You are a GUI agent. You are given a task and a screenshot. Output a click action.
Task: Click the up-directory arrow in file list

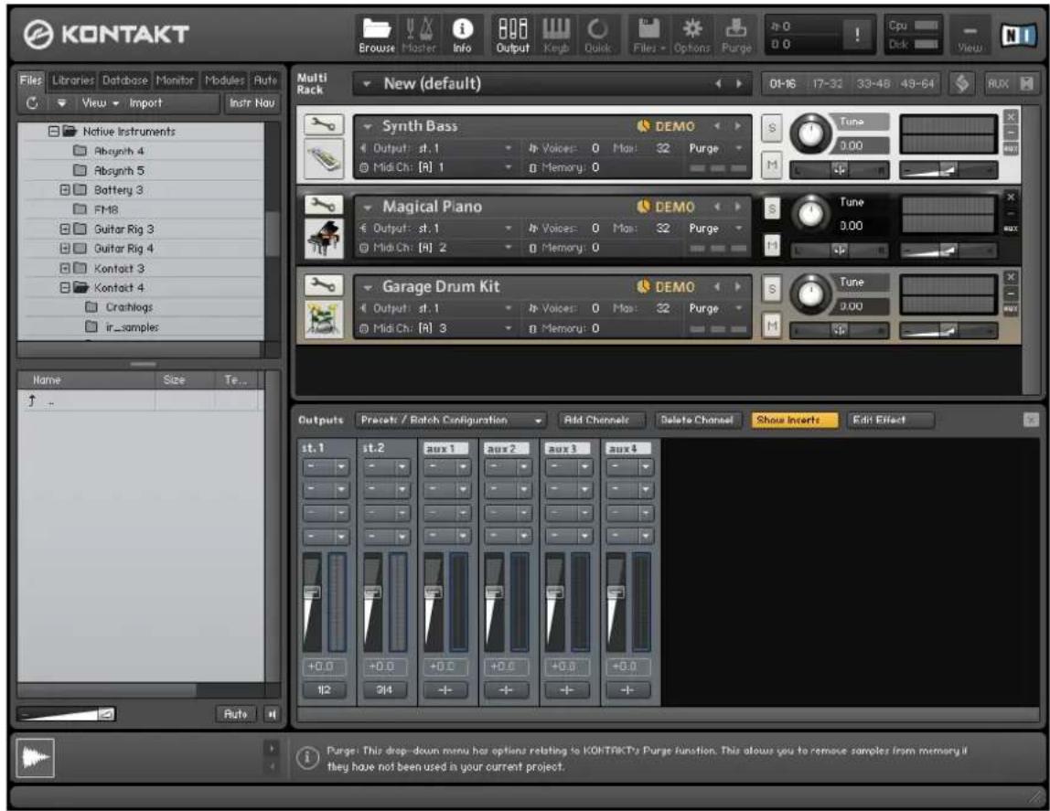pyautogui.click(x=31, y=400)
